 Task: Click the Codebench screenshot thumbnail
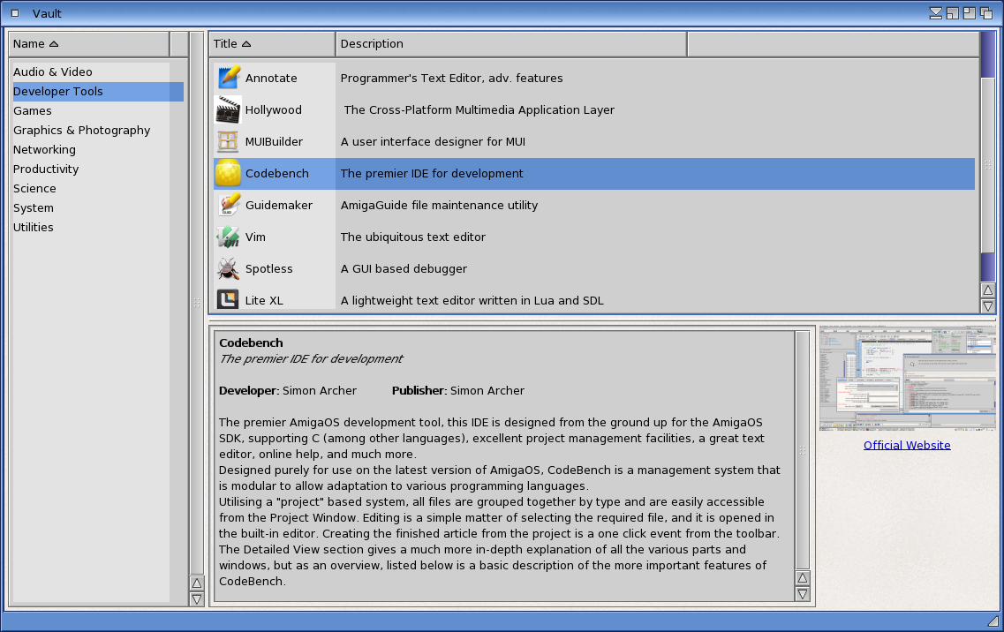click(907, 378)
